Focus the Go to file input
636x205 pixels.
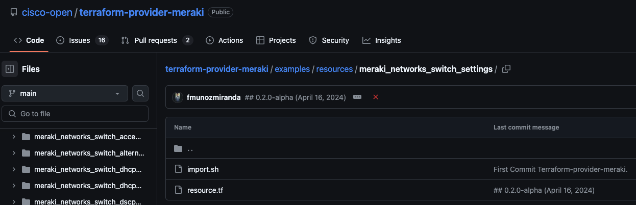click(x=75, y=114)
